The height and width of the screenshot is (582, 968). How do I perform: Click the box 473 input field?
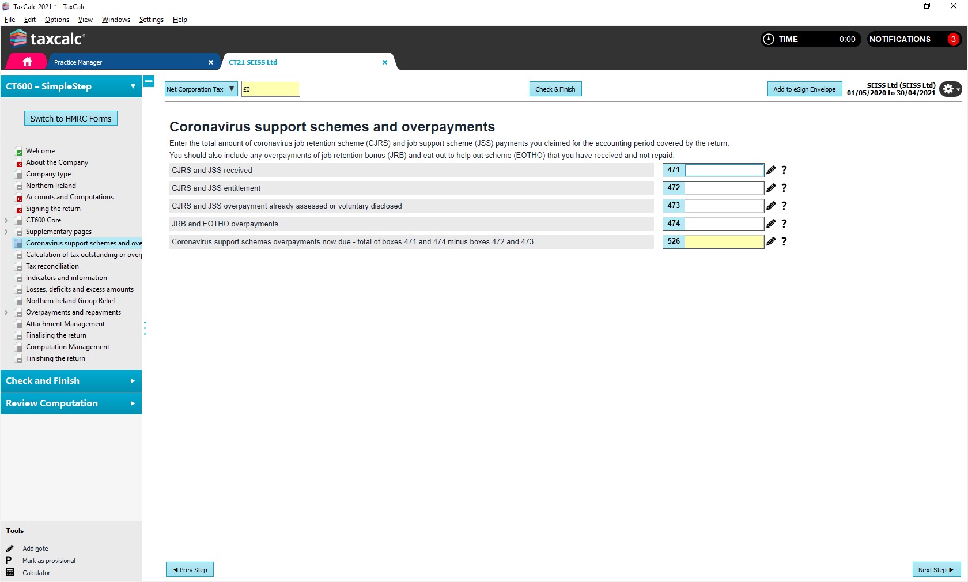coord(724,206)
